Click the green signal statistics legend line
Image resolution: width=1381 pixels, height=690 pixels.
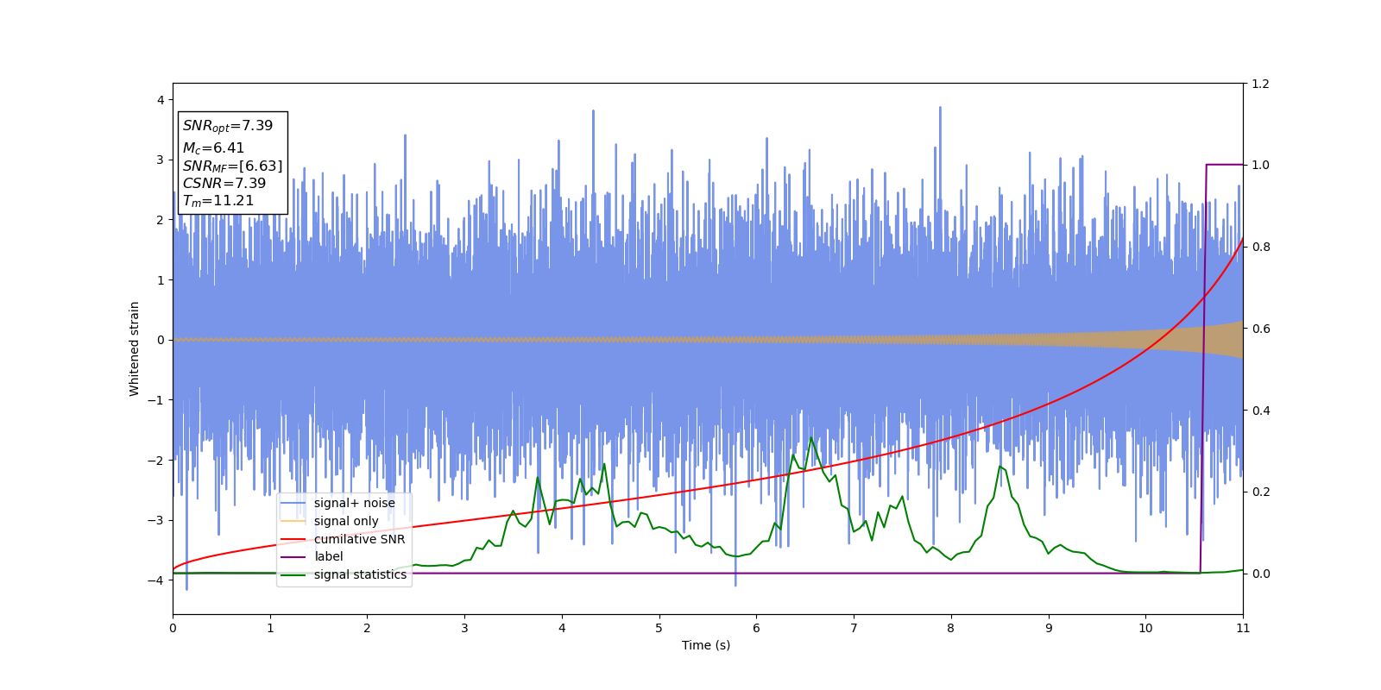point(293,575)
